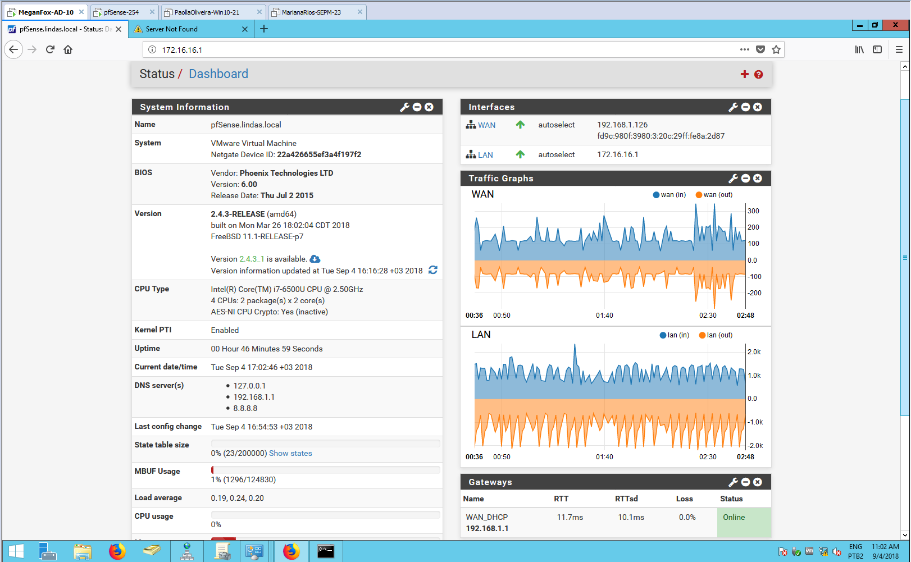This screenshot has height=562, width=911.
Task: Collapse the Interfaces widget
Action: pyautogui.click(x=746, y=107)
